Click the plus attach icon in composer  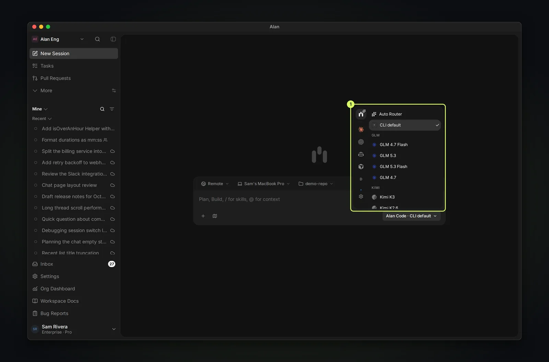click(x=203, y=216)
